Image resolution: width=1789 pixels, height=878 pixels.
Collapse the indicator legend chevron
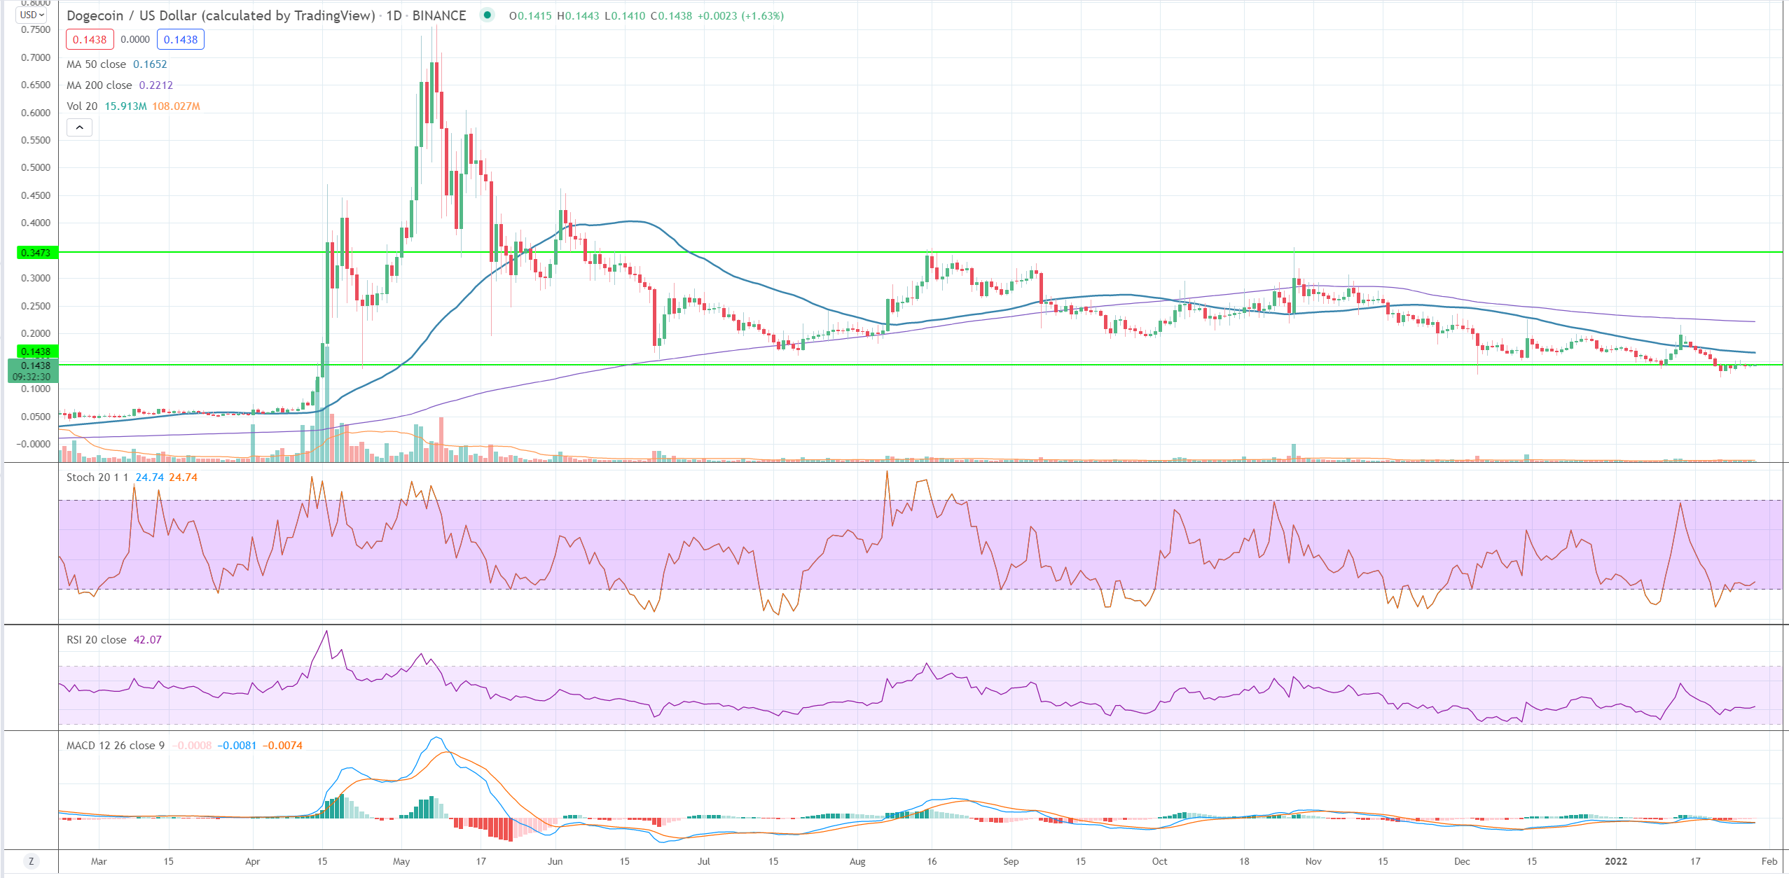tap(79, 127)
